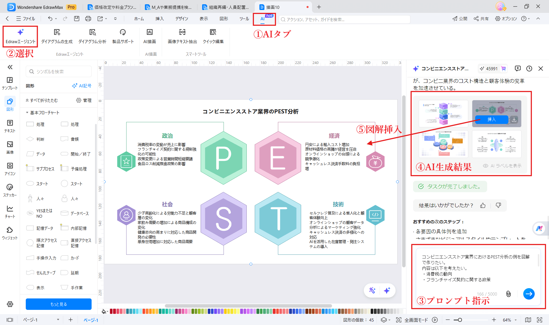The image size is (549, 325).
Task: Click the 画像テキスト抽出 OCR icon
Action: click(x=182, y=36)
